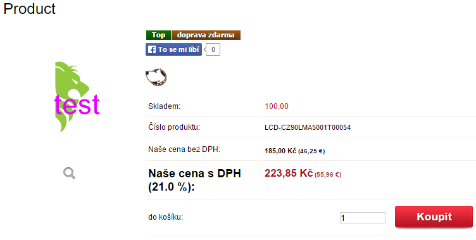Viewport: 476px width, 240px height.
Task: Click the To se mi líbí button
Action: coord(173,49)
